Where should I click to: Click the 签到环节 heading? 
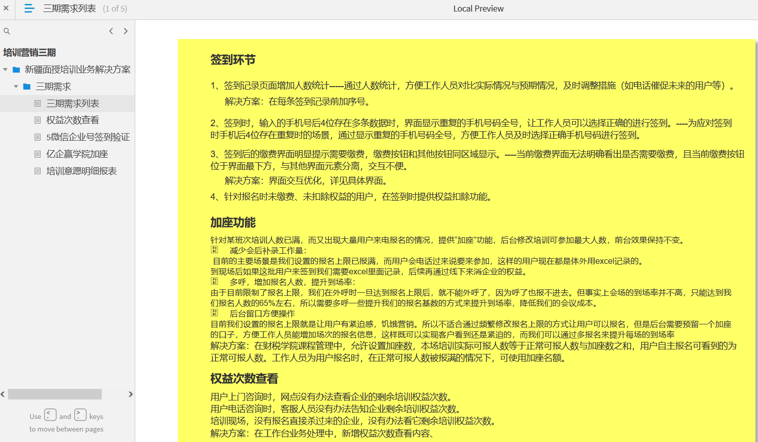(x=233, y=60)
